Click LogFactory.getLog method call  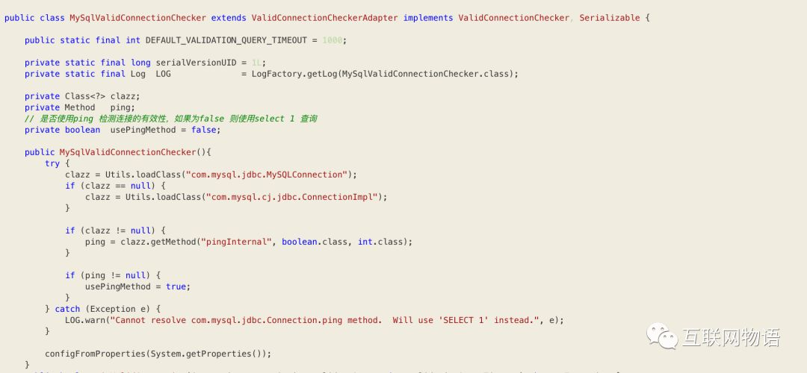(294, 74)
